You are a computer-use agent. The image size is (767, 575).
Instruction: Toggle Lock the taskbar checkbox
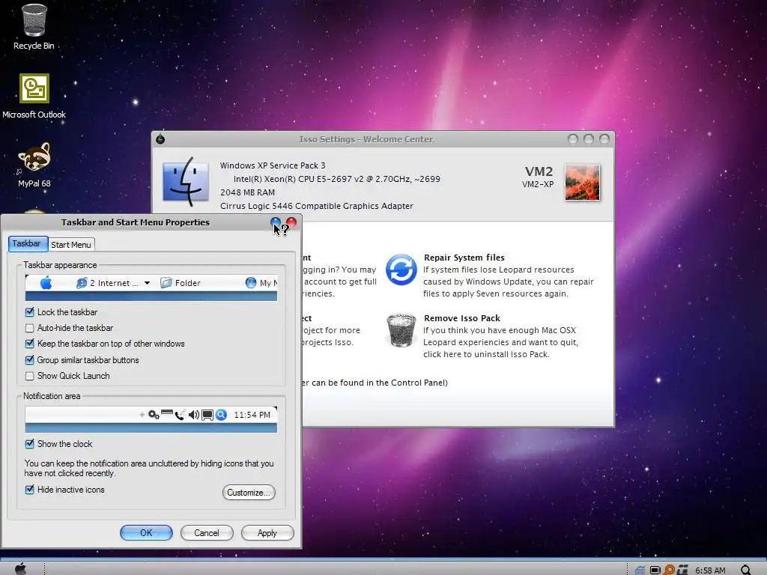pos(29,312)
